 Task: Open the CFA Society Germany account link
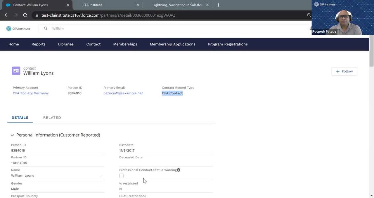[31, 93]
